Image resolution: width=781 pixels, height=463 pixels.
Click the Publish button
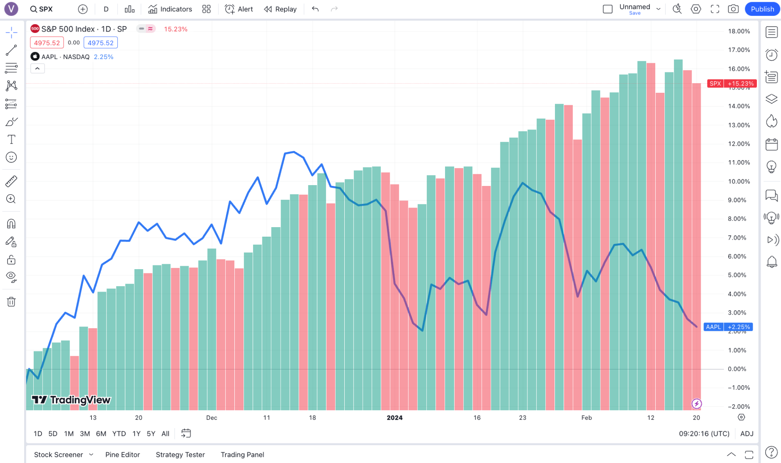(x=762, y=9)
